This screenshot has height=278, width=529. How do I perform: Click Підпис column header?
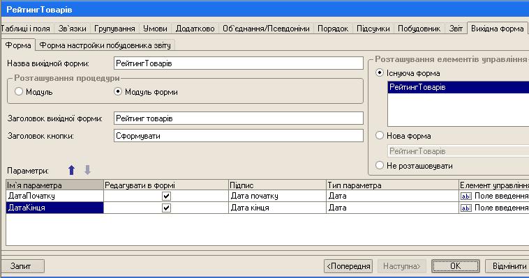277,185
